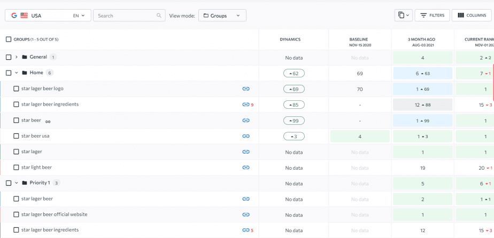Click the link icon for star lager beer logo

tap(246, 89)
